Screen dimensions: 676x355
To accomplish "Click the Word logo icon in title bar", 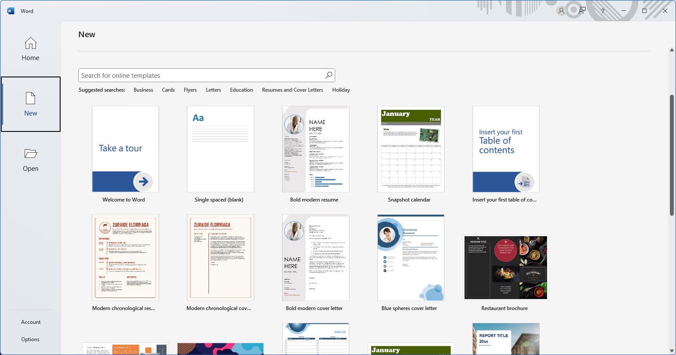I will pyautogui.click(x=10, y=10).
